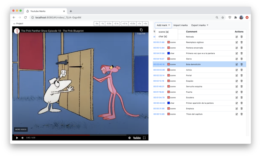Step forward 0.5 seconds
Viewport: 261px width, 157px height.
[132, 23]
